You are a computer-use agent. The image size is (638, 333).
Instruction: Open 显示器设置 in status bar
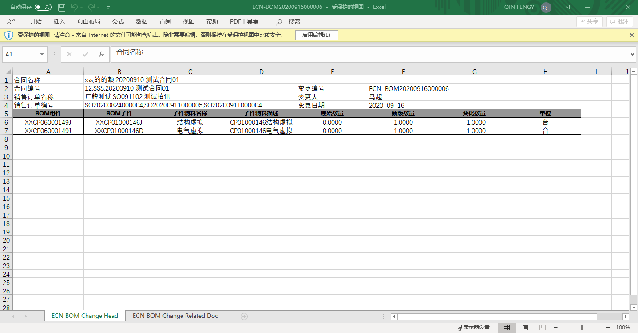click(x=472, y=327)
